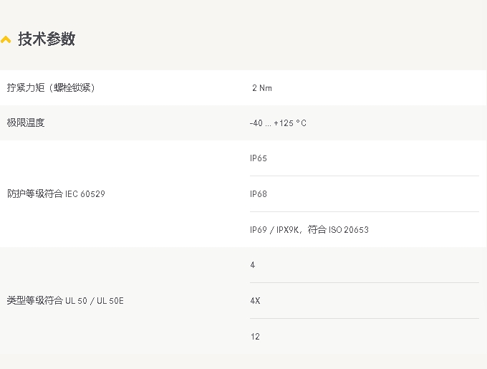Viewport: 487px width, 369px height.
Task: Select the type rating value 4X
Action: pyautogui.click(x=255, y=301)
